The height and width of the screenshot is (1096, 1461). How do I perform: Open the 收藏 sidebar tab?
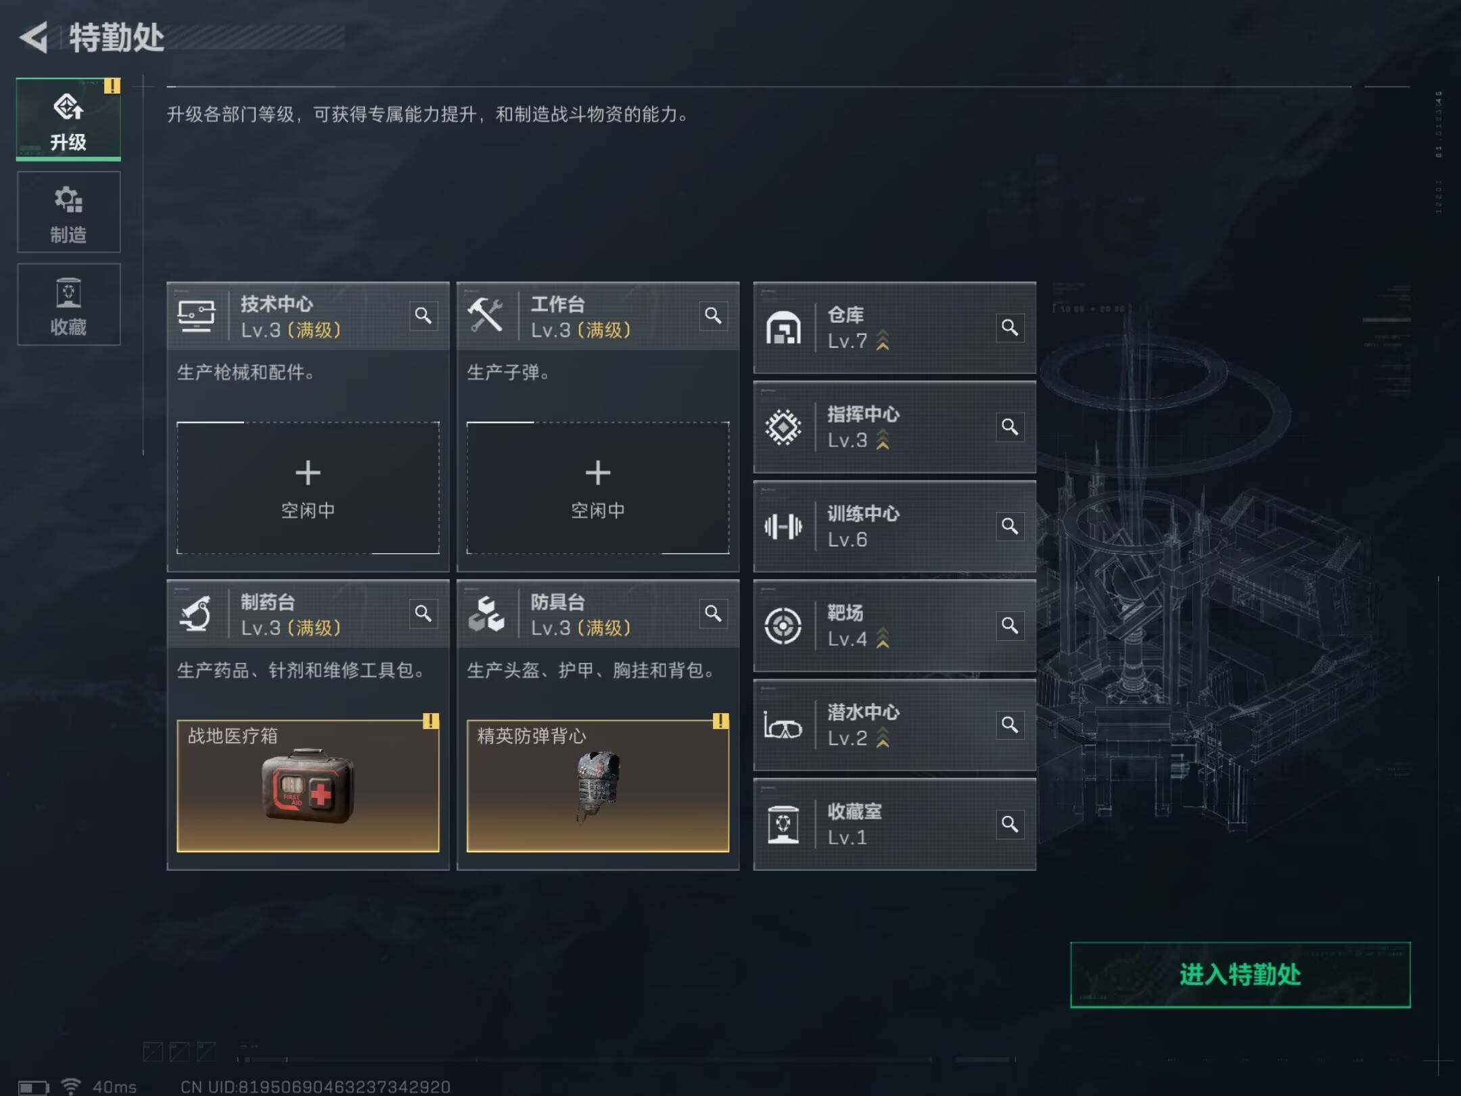[x=69, y=304]
